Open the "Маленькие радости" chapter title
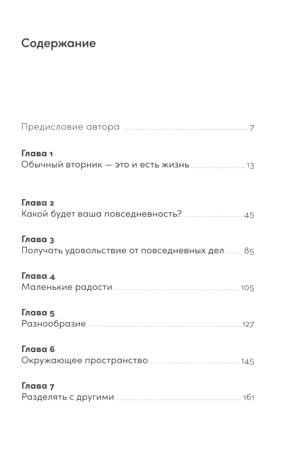 67,287
